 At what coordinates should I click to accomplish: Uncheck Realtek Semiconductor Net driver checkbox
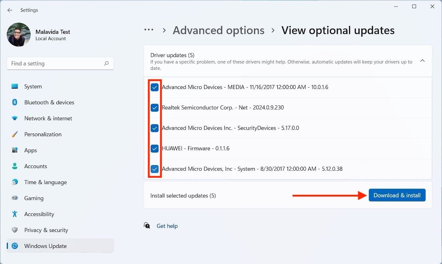tap(155, 108)
